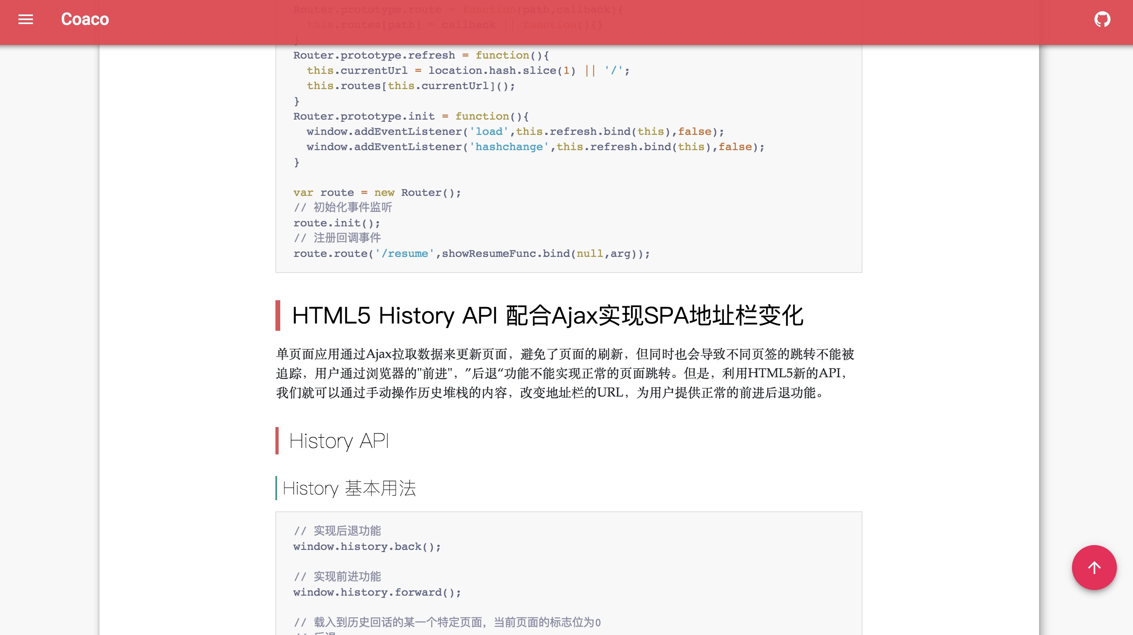This screenshot has width=1133, height=635.
Task: Click 'Router.prototype.refresh' in the code block
Action: tap(374, 55)
